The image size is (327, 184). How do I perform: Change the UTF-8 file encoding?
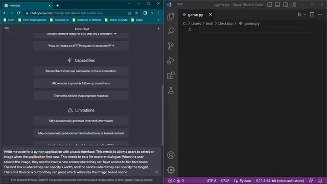[211, 180]
